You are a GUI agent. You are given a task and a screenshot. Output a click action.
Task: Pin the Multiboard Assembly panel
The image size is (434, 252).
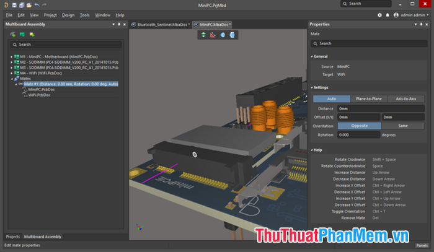click(119, 24)
